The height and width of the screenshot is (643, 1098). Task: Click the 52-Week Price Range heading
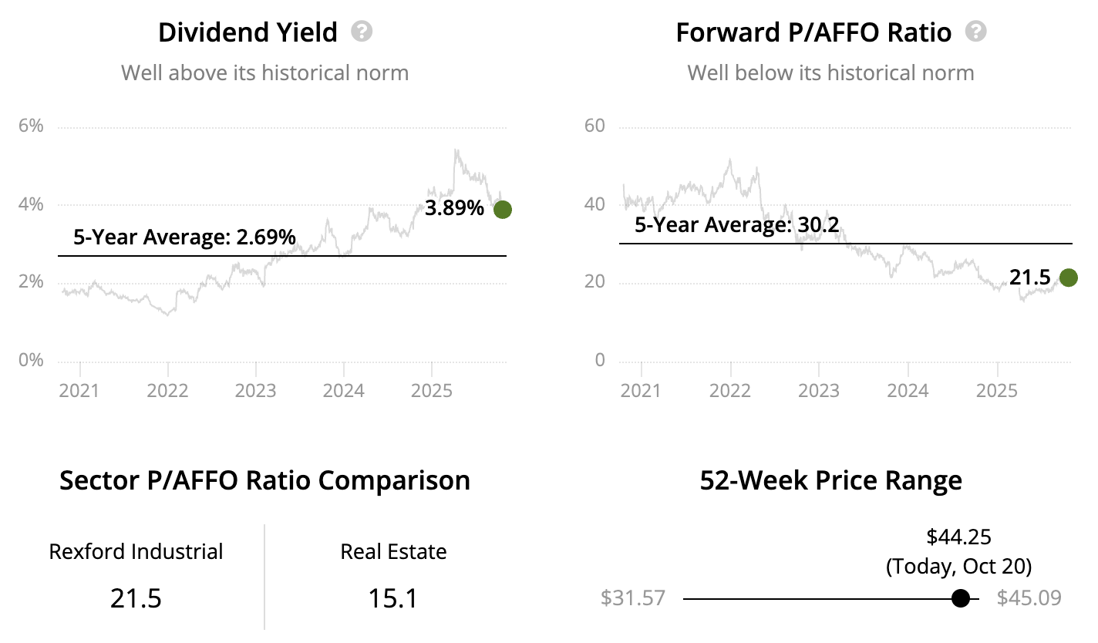[830, 480]
